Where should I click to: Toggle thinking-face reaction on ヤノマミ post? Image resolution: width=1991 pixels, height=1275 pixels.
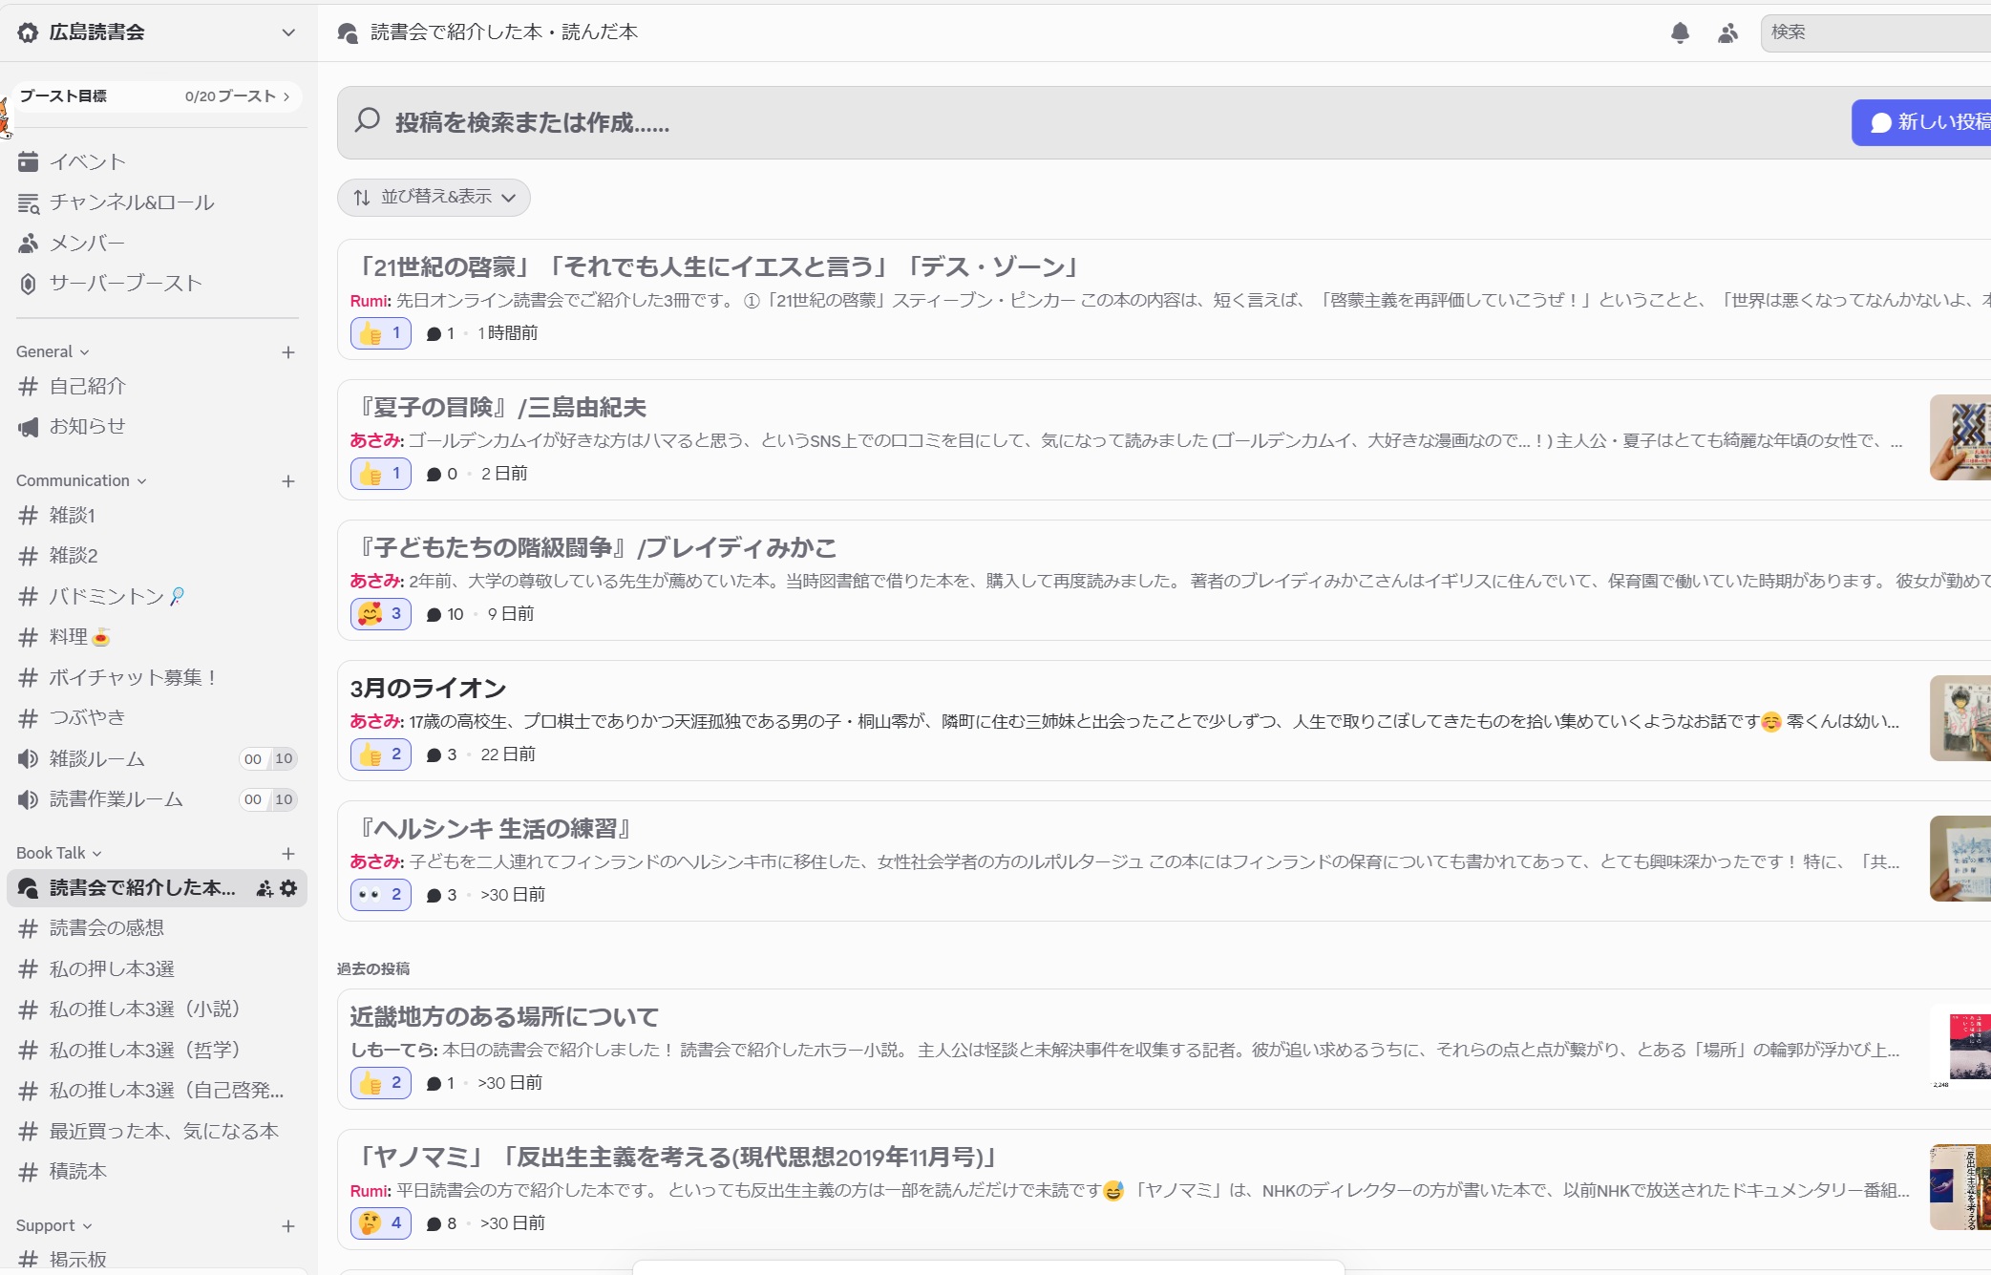click(x=380, y=1223)
